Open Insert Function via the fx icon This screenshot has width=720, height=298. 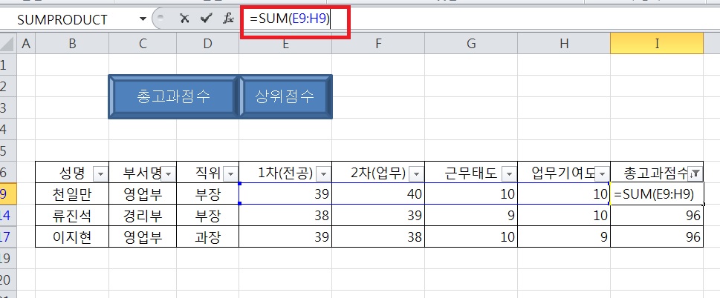(x=229, y=19)
